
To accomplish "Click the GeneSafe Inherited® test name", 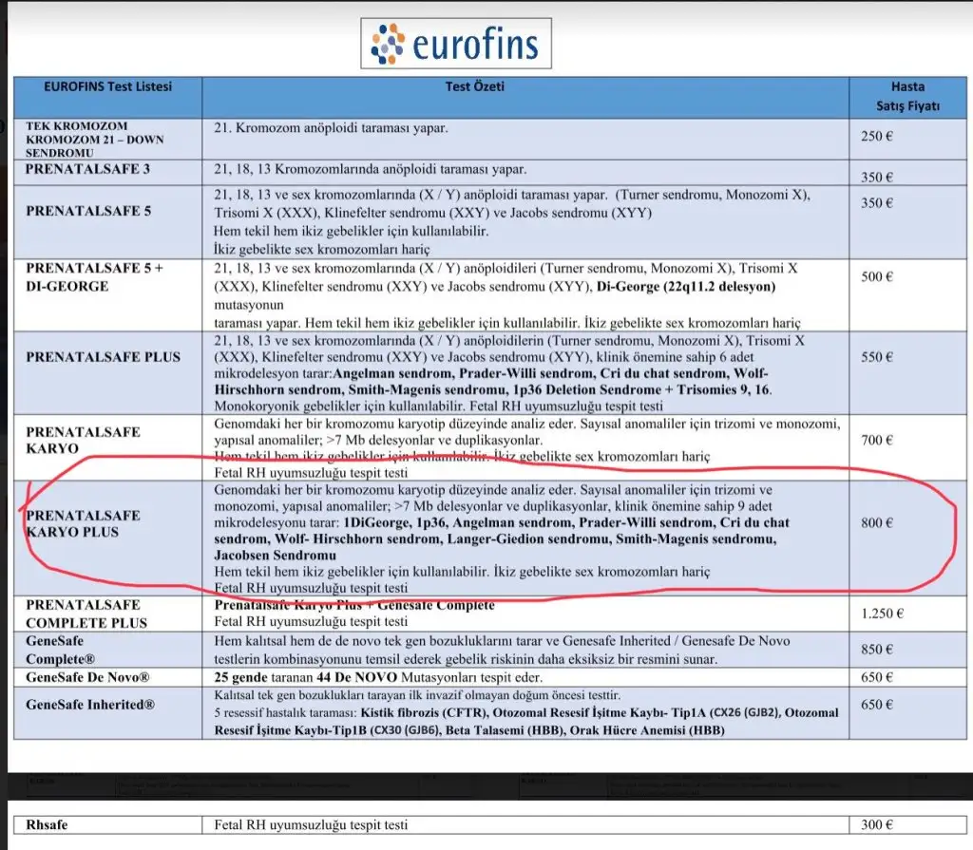I will click(x=91, y=705).
